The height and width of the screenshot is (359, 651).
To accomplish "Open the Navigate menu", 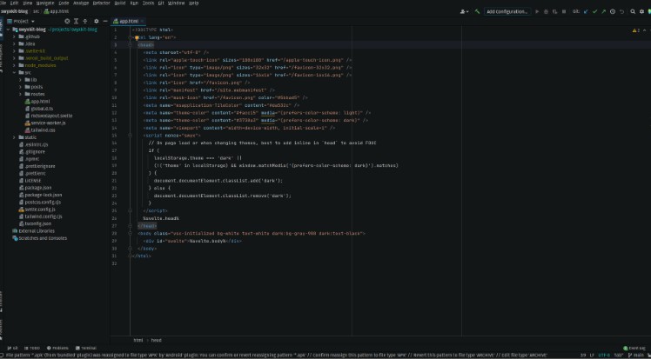I will coord(45,3).
